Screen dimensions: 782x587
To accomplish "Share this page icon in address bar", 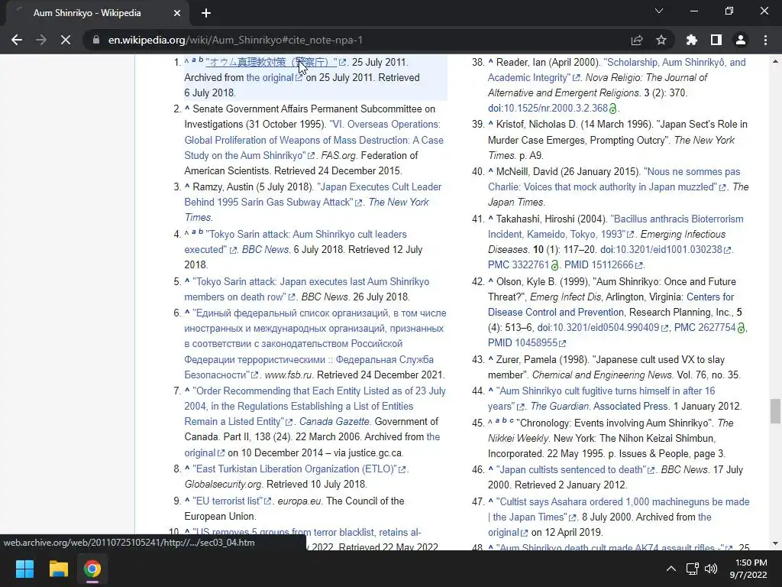I will pos(636,40).
